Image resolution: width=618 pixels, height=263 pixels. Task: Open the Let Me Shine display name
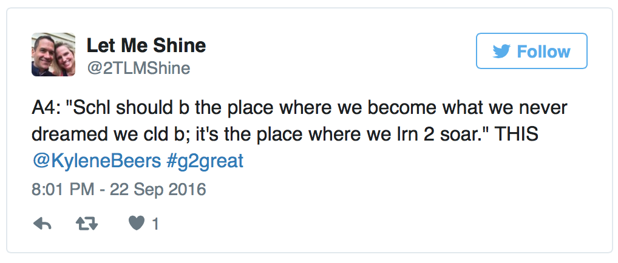tap(146, 45)
